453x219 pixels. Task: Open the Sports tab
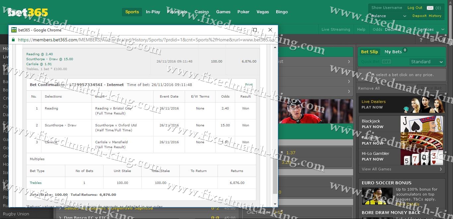pyautogui.click(x=132, y=12)
